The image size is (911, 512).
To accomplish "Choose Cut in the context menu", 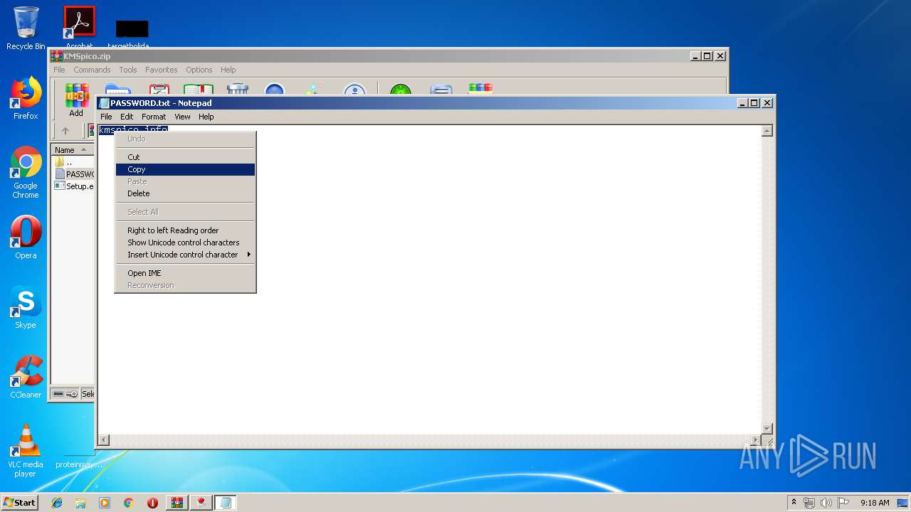I will coord(185,157).
